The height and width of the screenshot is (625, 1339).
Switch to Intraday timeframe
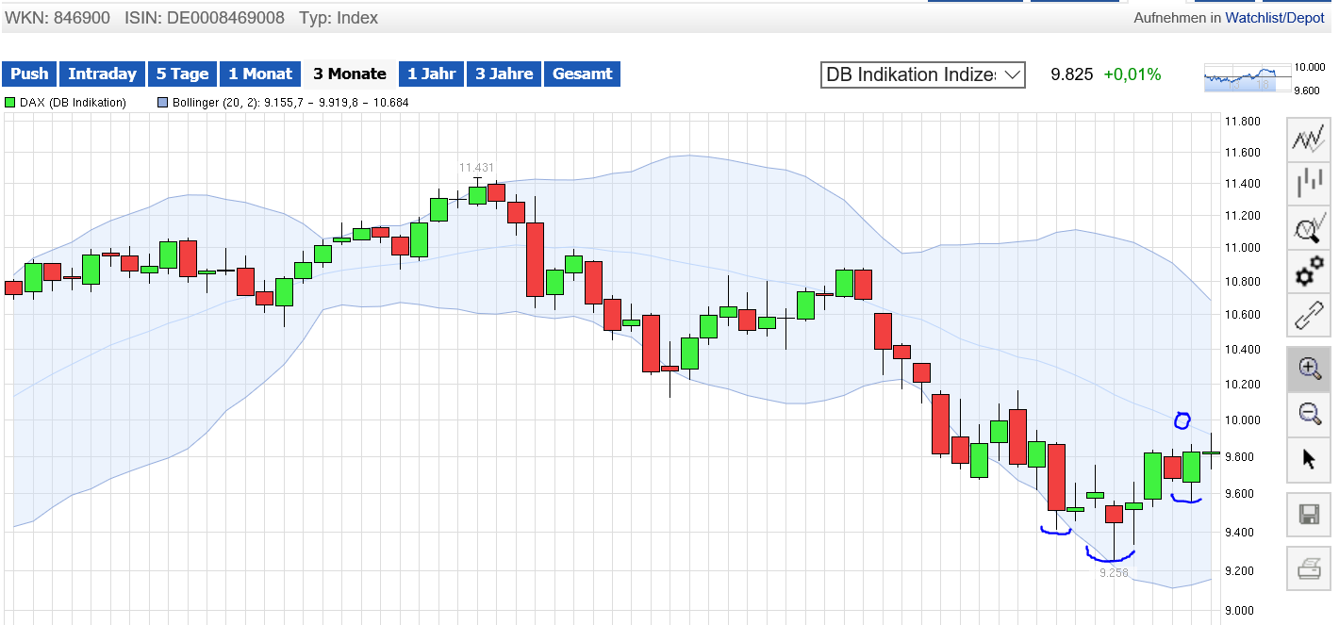coord(102,74)
